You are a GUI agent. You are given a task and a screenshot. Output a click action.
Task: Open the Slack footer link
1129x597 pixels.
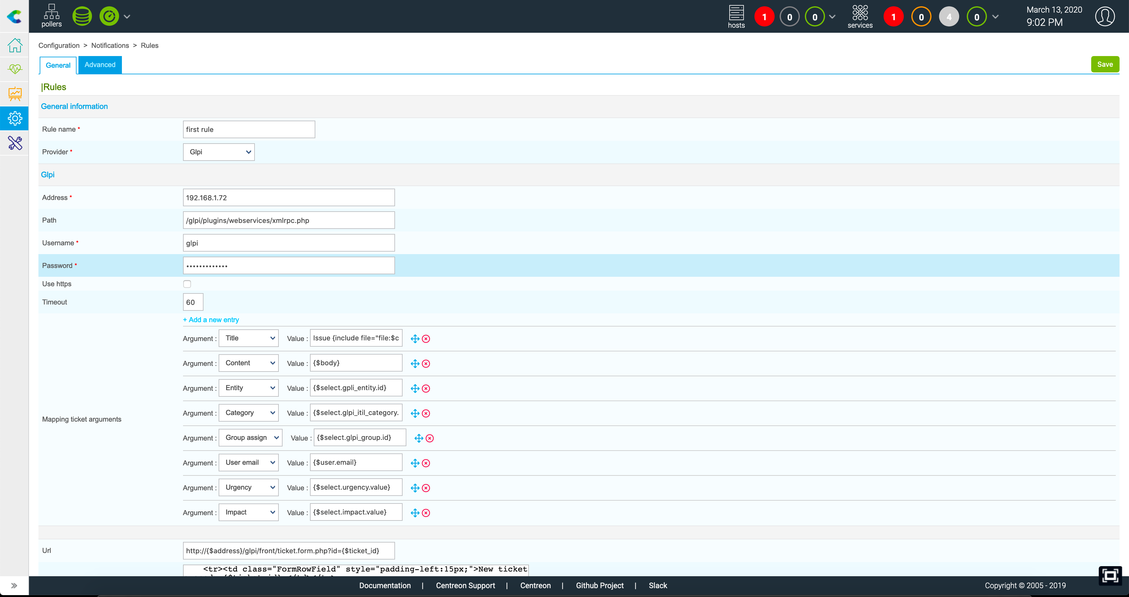[x=658, y=586]
